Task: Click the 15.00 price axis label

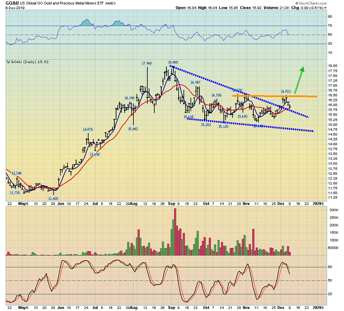Action: pyautogui.click(x=332, y=125)
